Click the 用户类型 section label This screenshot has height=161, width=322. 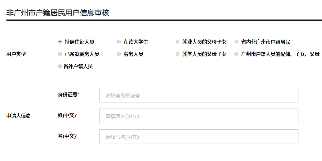coord(16,54)
